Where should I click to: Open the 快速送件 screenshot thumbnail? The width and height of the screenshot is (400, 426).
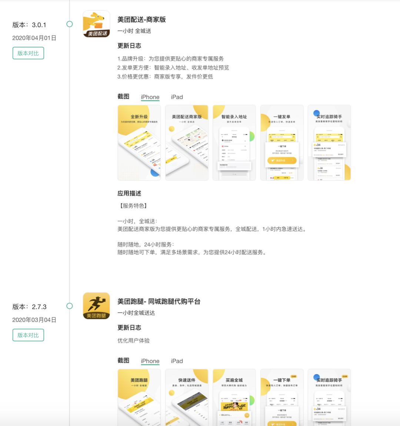pyautogui.click(x=187, y=397)
